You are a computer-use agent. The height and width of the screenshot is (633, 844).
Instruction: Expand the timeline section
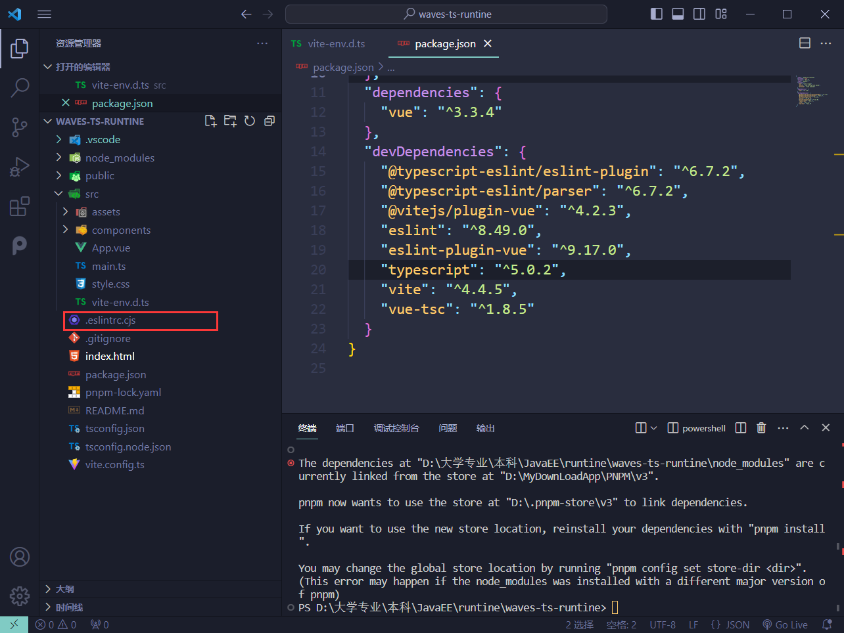161,607
